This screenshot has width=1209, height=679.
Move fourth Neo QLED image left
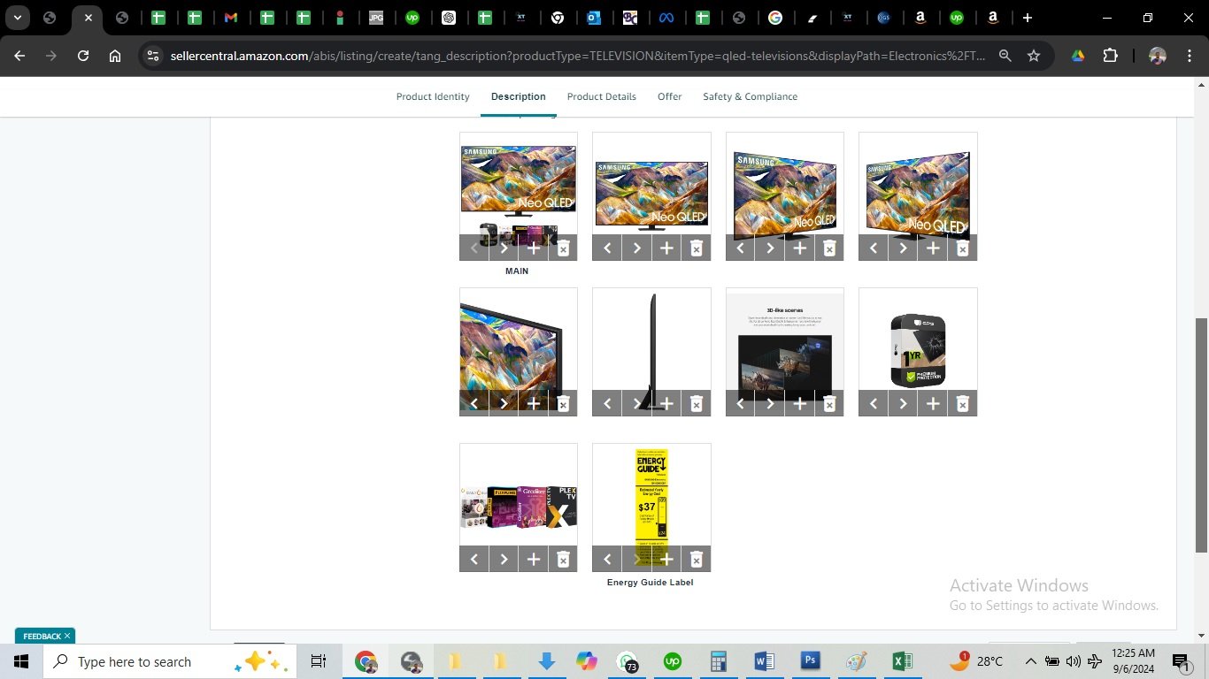point(874,248)
